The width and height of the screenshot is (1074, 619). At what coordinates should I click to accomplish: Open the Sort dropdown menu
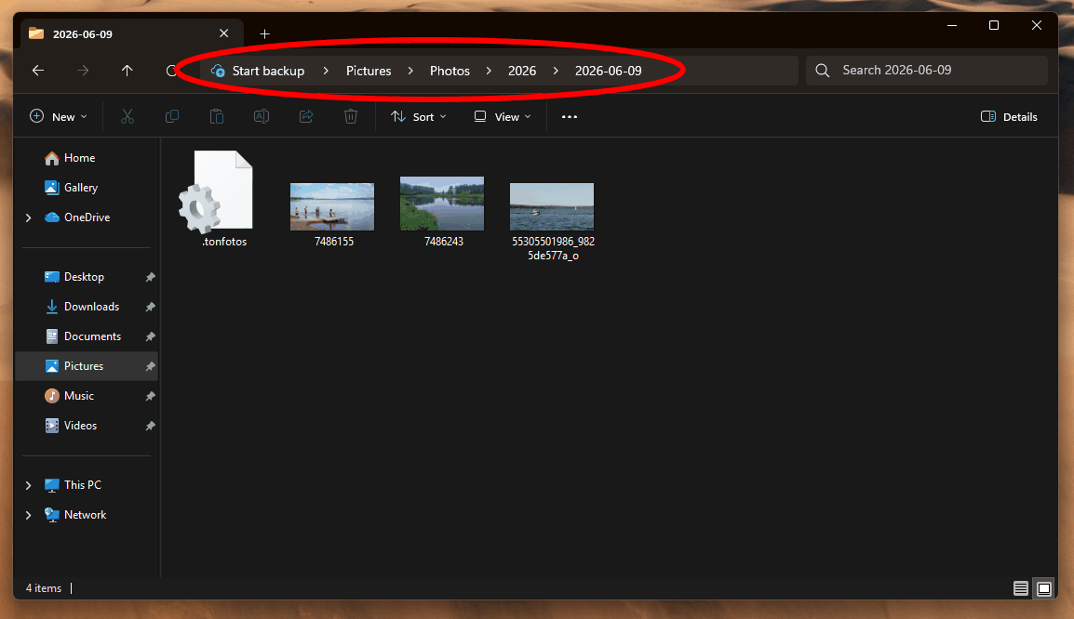(x=419, y=117)
